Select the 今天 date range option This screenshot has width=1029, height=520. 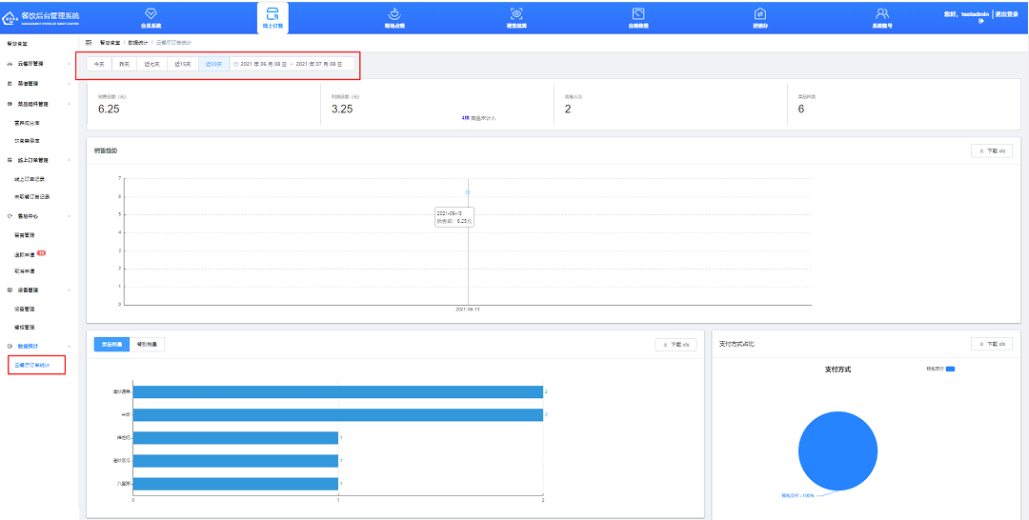[x=99, y=64]
